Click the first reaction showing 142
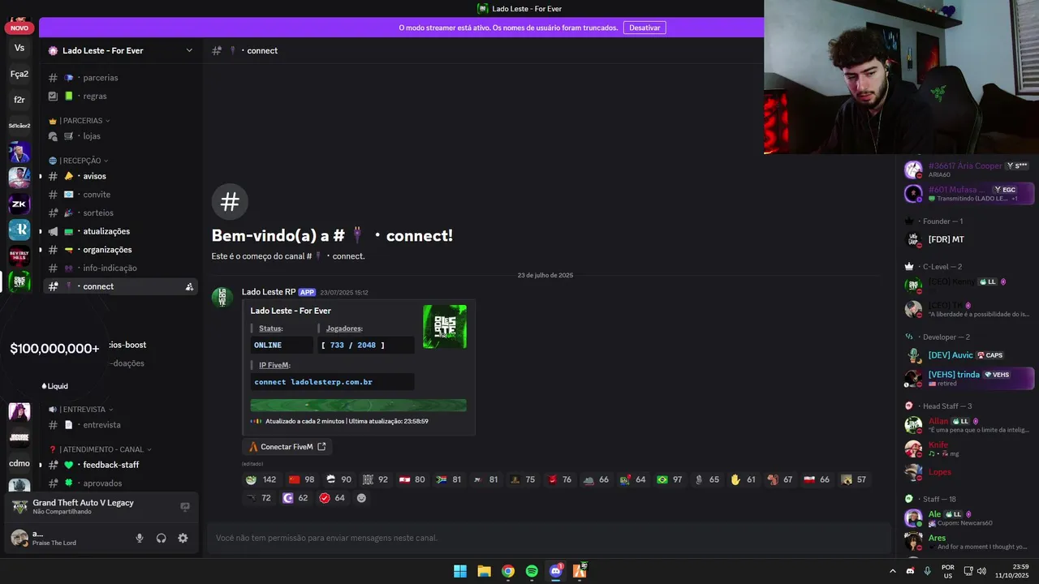1039x584 pixels. [261, 479]
